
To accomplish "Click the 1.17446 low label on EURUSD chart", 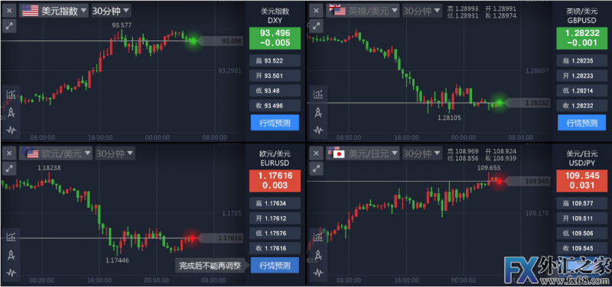I will [117, 260].
